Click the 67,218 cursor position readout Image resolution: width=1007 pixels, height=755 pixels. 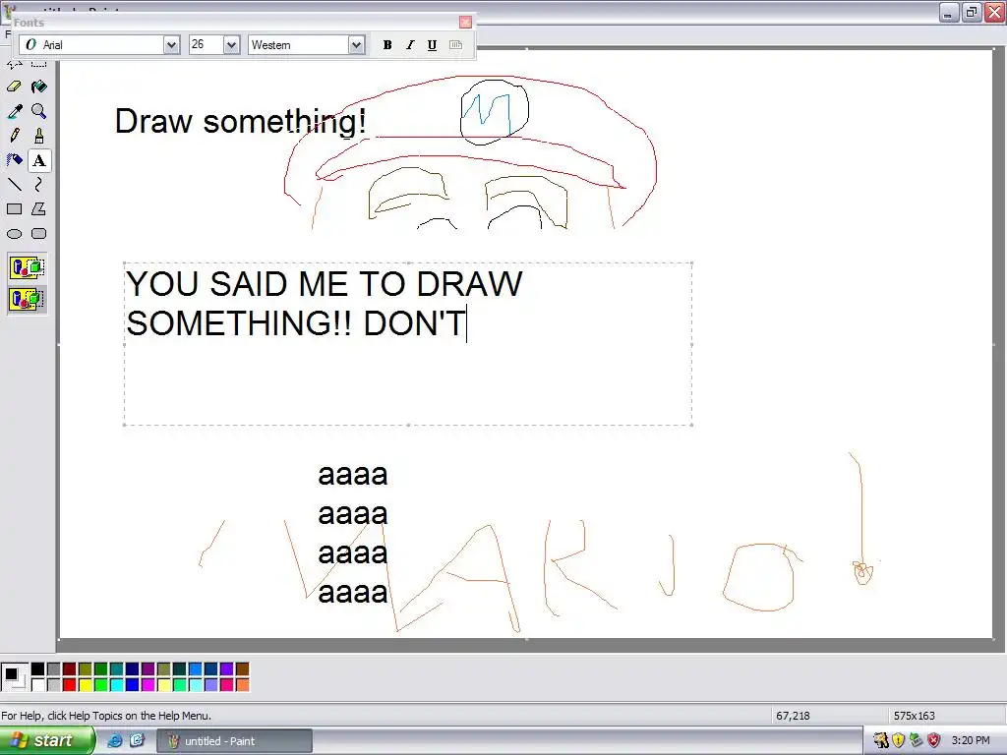(x=793, y=716)
